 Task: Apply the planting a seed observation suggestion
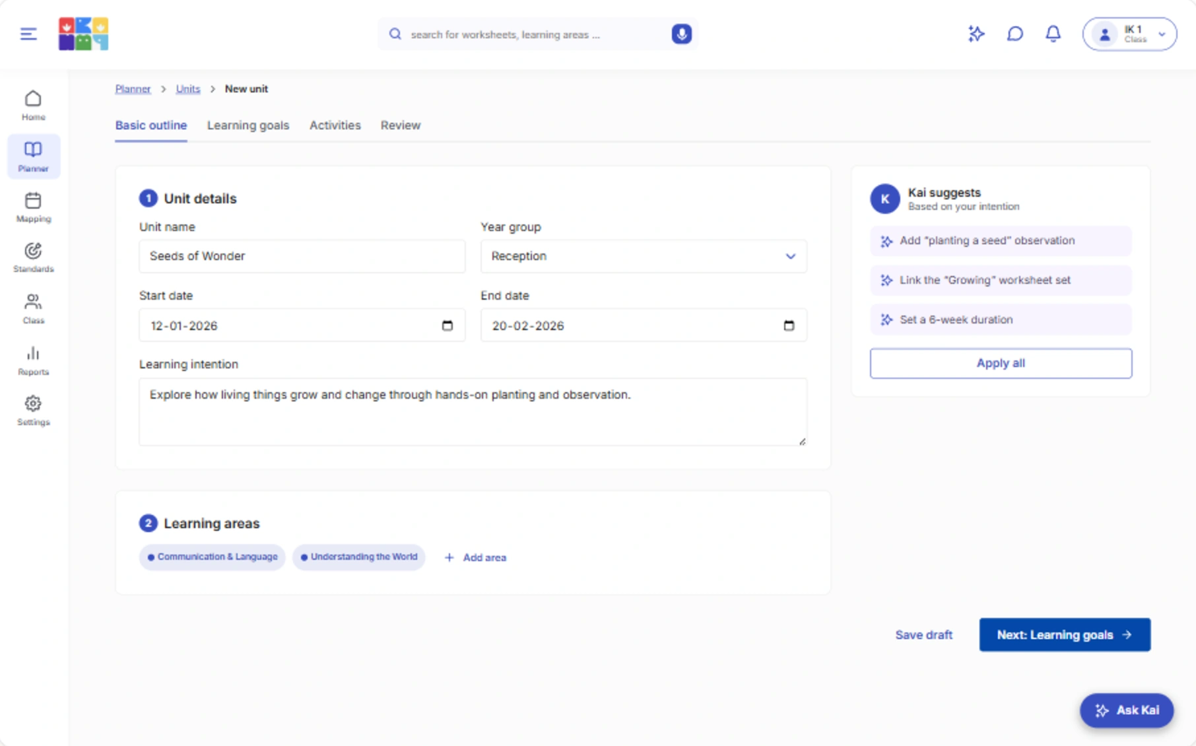pos(1001,241)
